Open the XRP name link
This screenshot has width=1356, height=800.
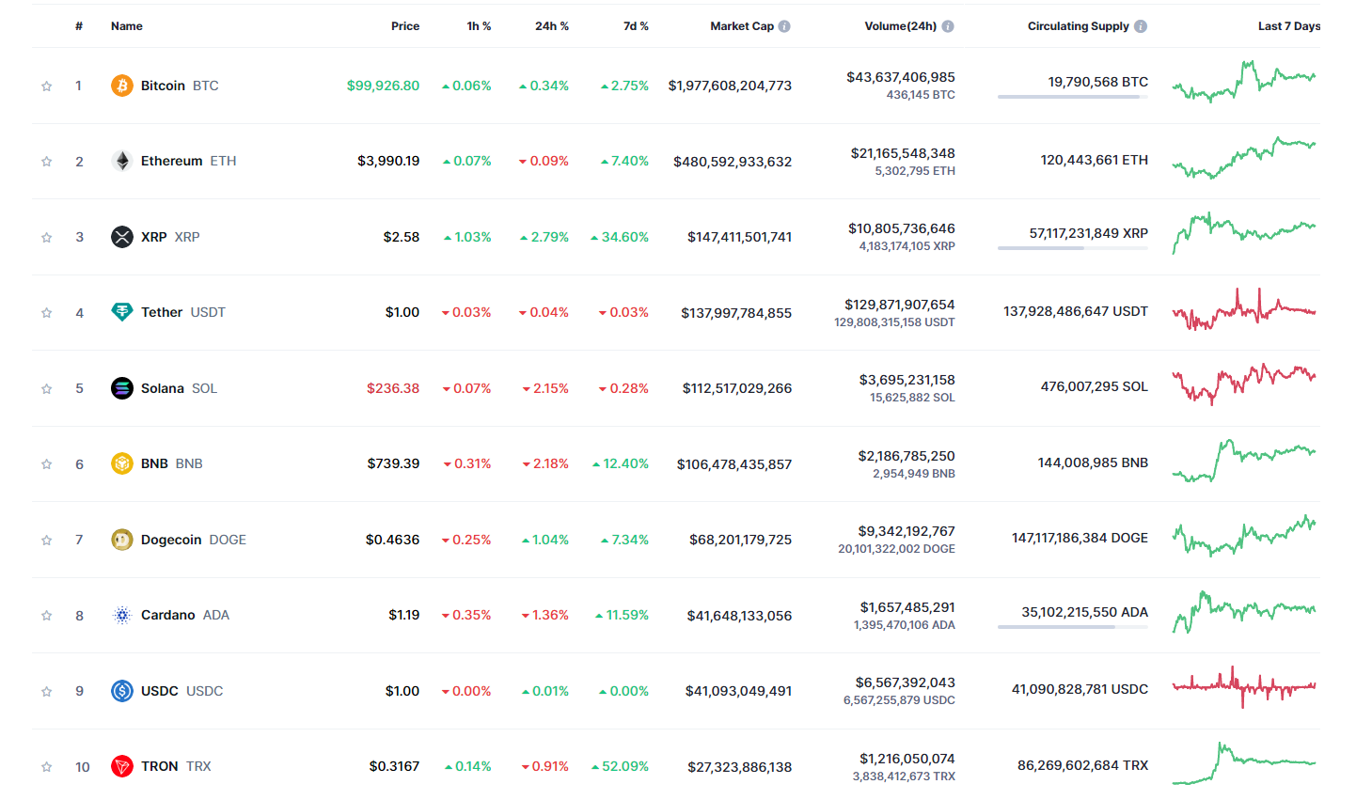click(170, 237)
